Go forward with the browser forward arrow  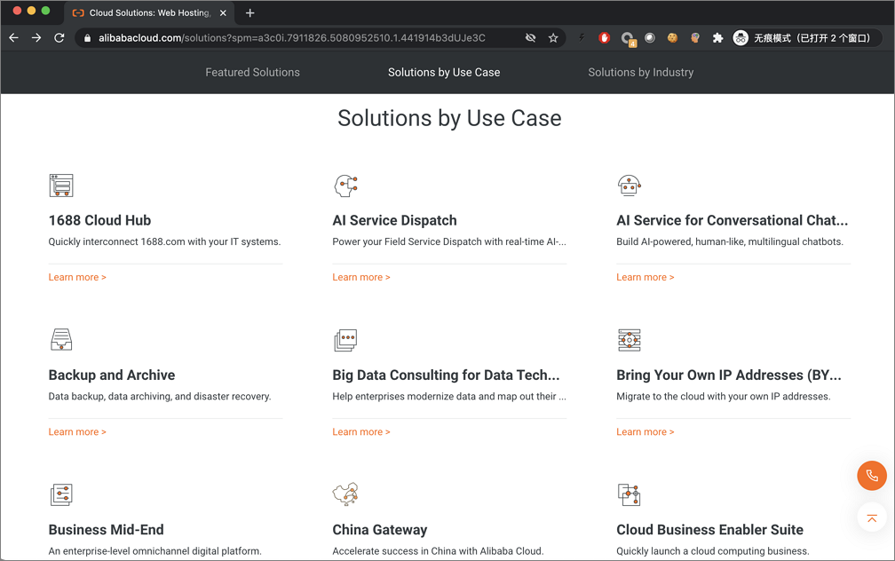[x=36, y=37]
